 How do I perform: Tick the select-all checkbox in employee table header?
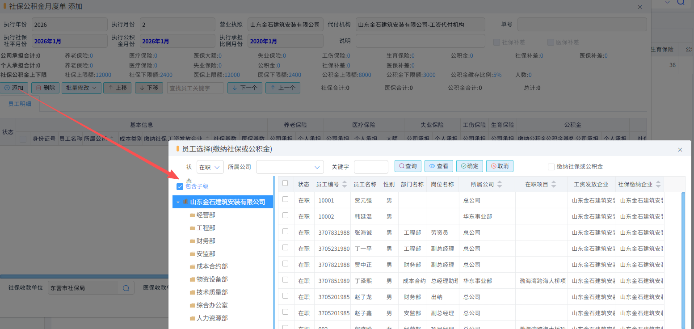coord(286,183)
